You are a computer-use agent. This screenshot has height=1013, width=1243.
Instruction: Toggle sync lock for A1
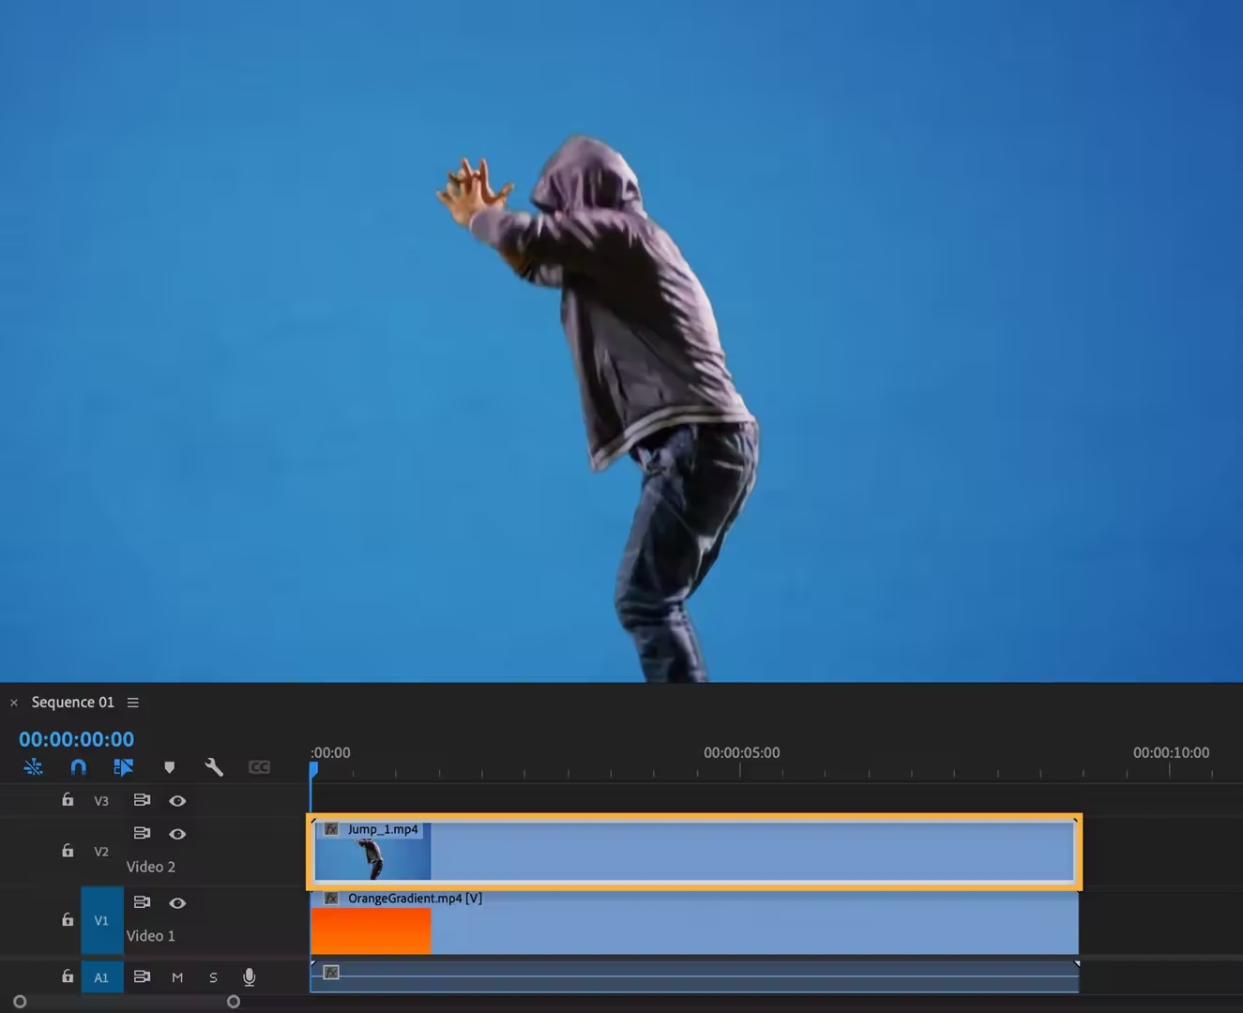click(x=142, y=976)
